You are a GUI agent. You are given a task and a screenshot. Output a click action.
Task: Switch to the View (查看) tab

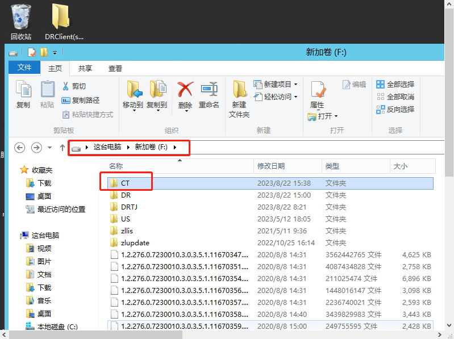click(x=115, y=68)
